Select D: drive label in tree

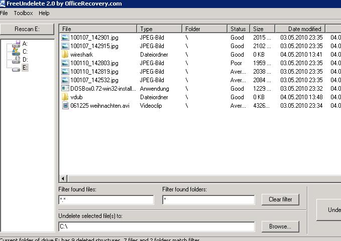click(25, 60)
